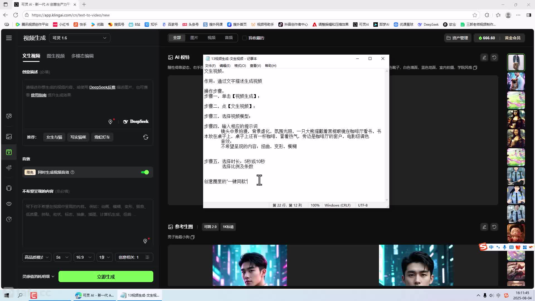Click regenerate icon next to 参考生图
535x301 pixels.
(x=494, y=227)
